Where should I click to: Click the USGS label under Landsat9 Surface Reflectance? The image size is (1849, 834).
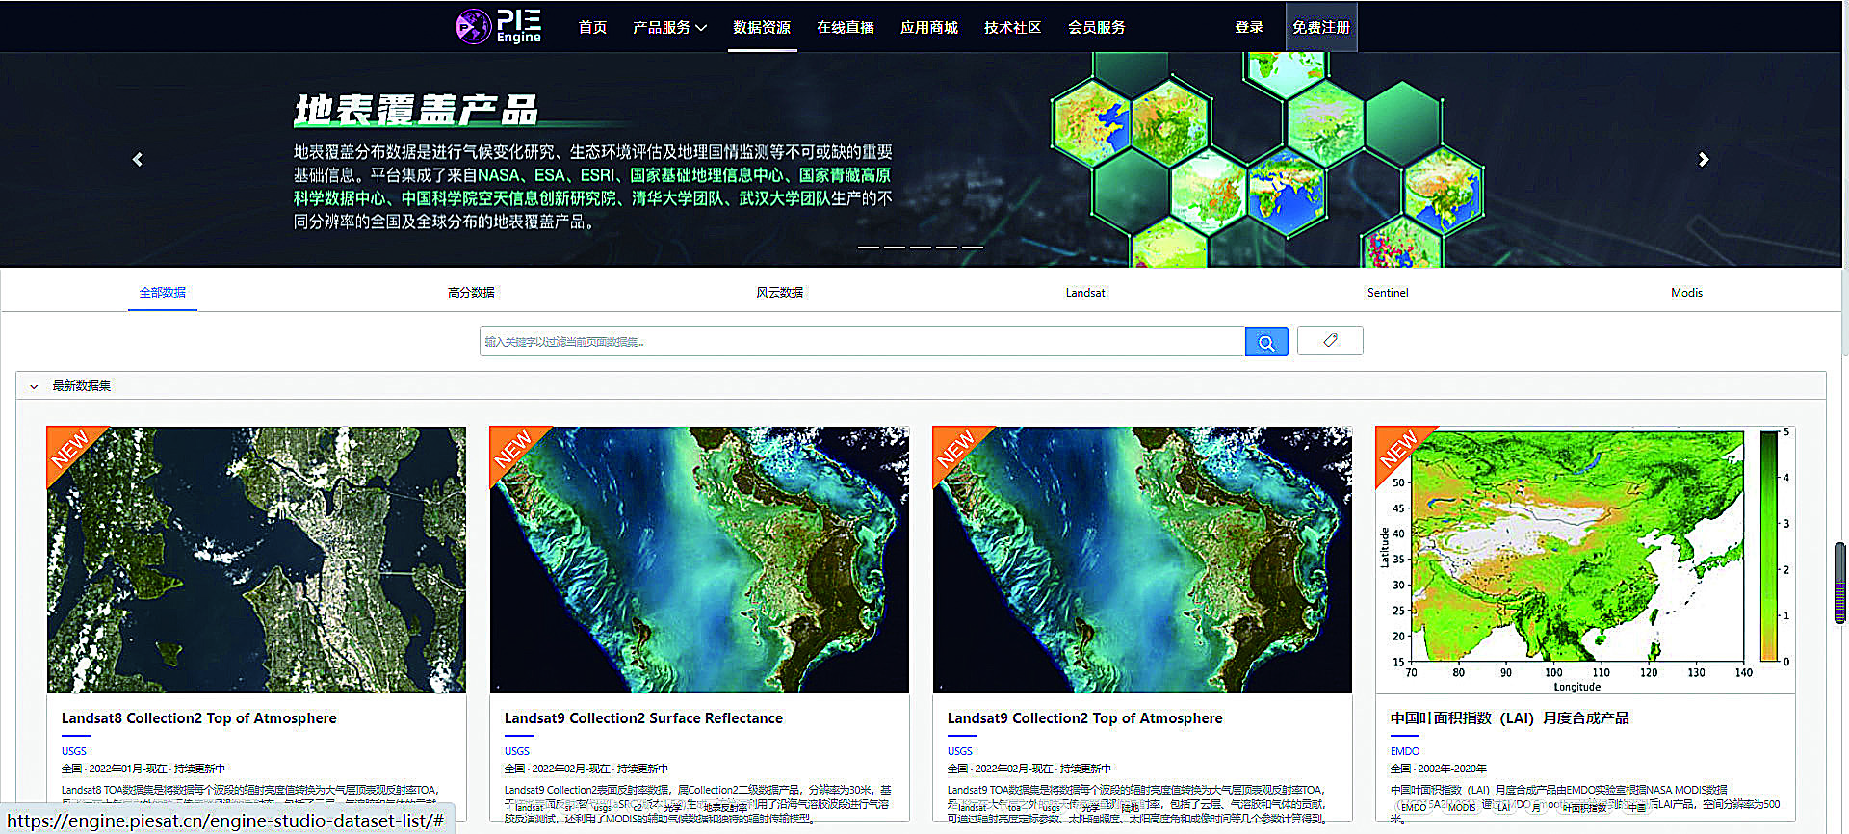point(517,751)
